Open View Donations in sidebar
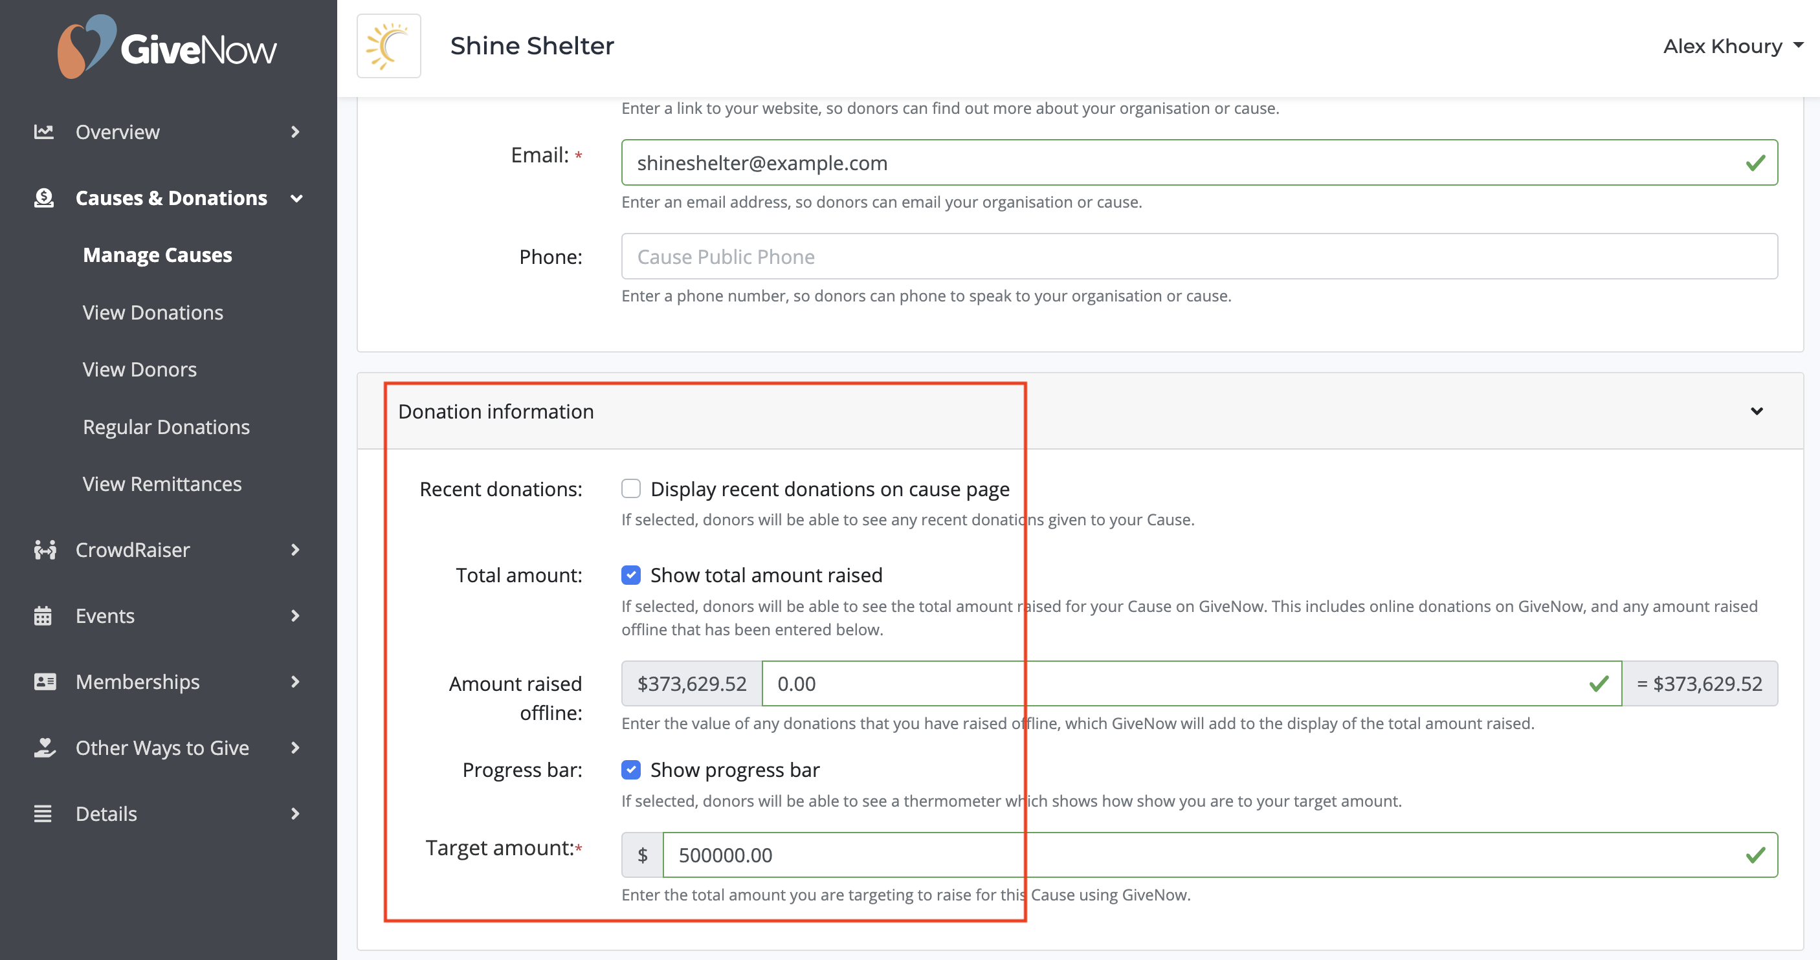This screenshot has height=960, width=1820. 153,312
